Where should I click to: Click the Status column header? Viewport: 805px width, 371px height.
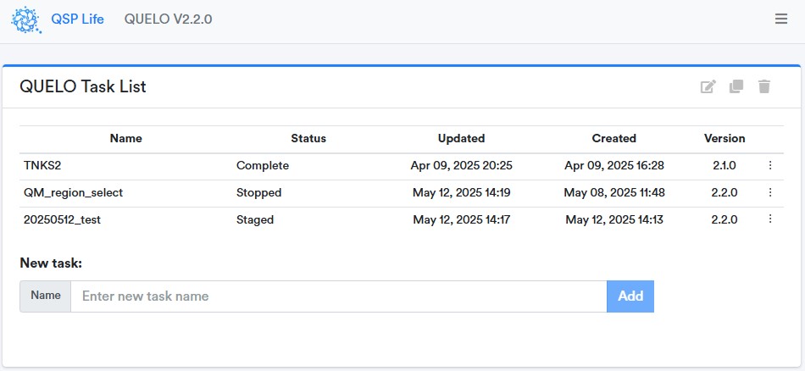tap(308, 138)
